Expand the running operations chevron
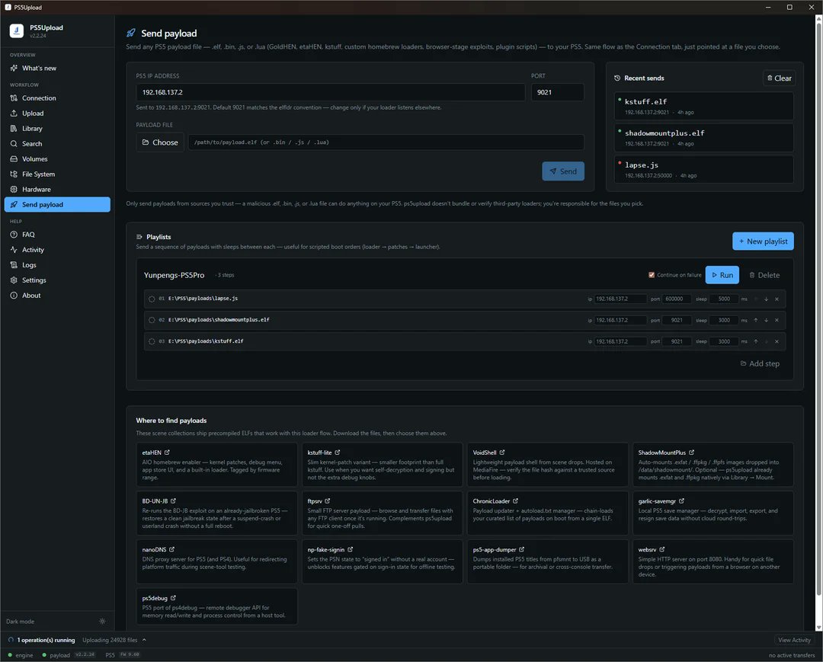823x662 pixels. click(x=144, y=640)
